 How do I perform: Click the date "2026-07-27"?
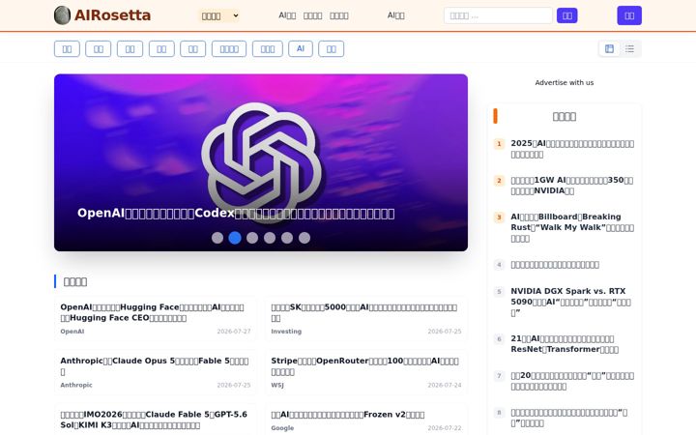pyautogui.click(x=234, y=332)
